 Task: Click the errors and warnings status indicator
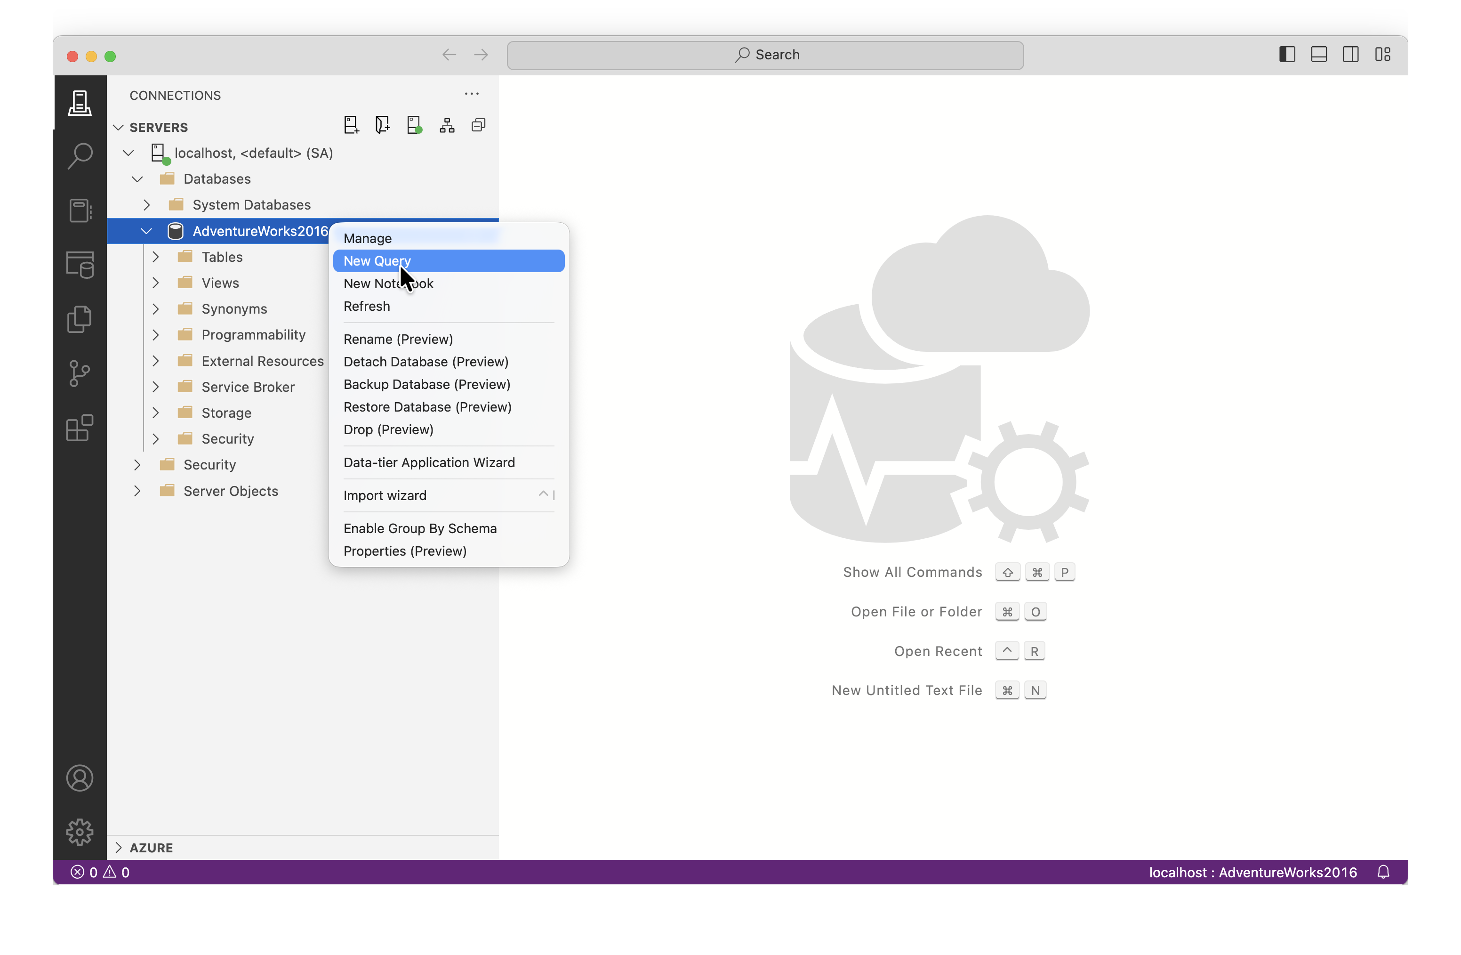coord(99,872)
